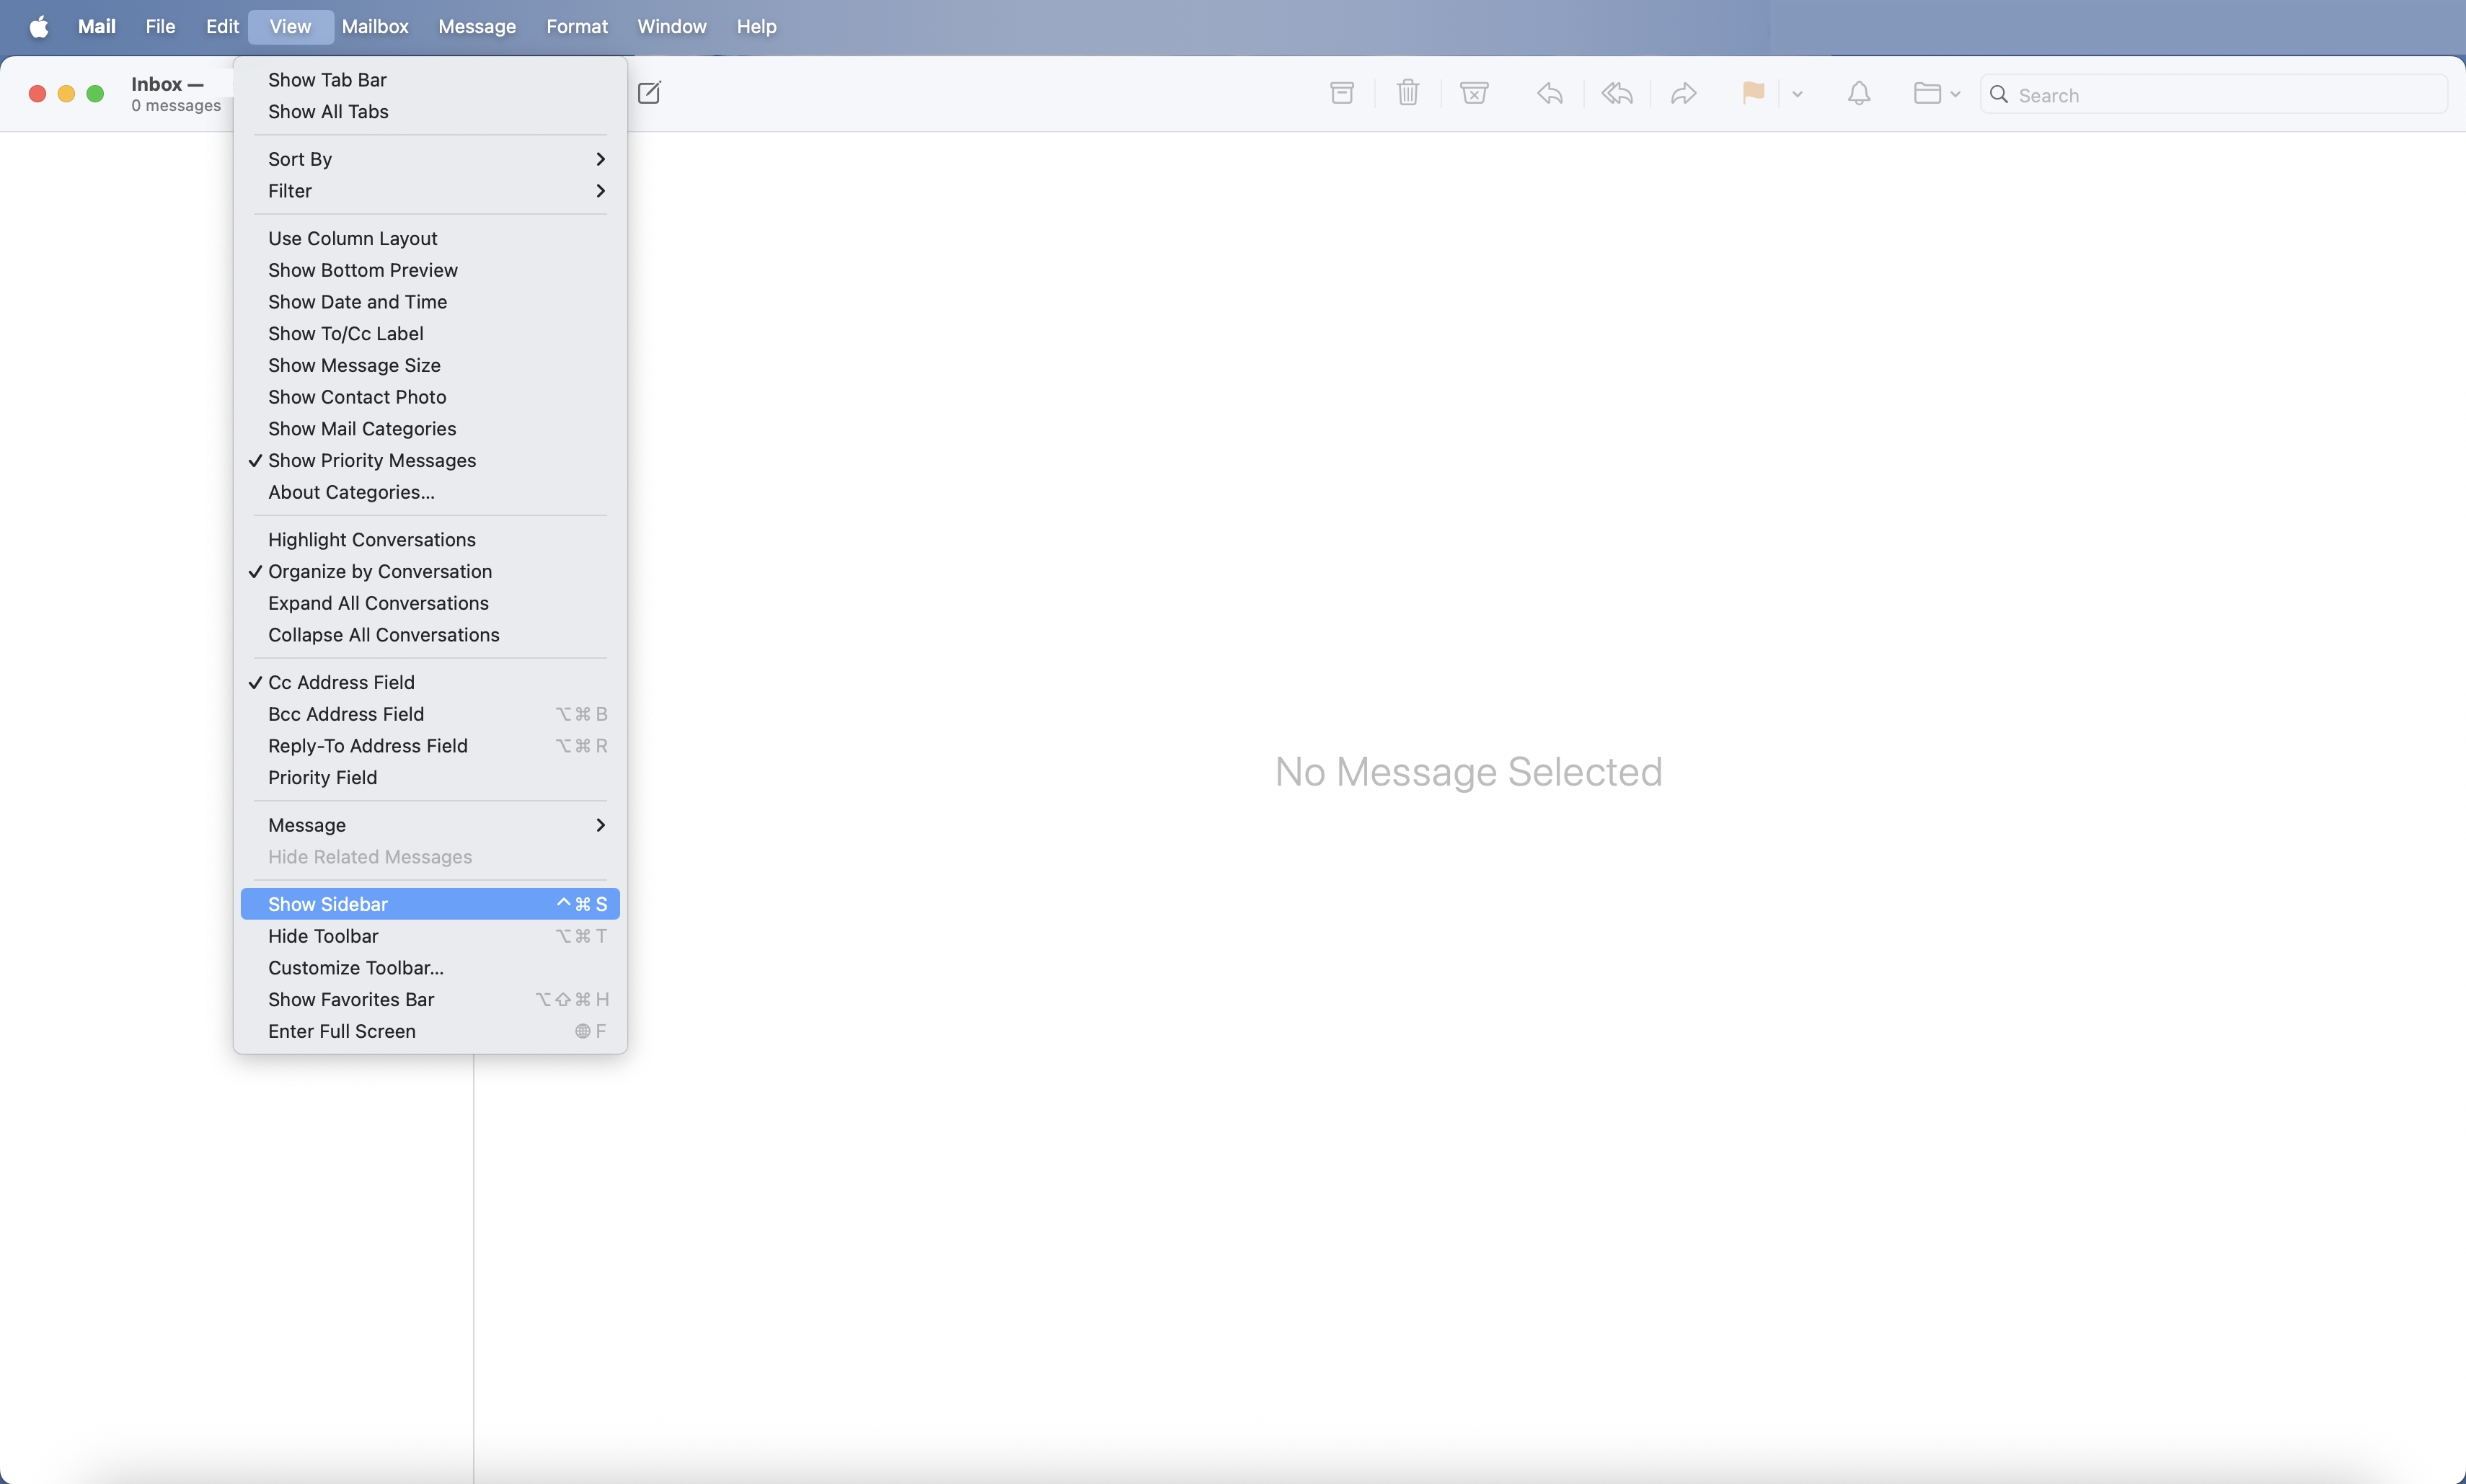Select Show Favorites Bar
The image size is (2466, 1484).
(x=430, y=999)
